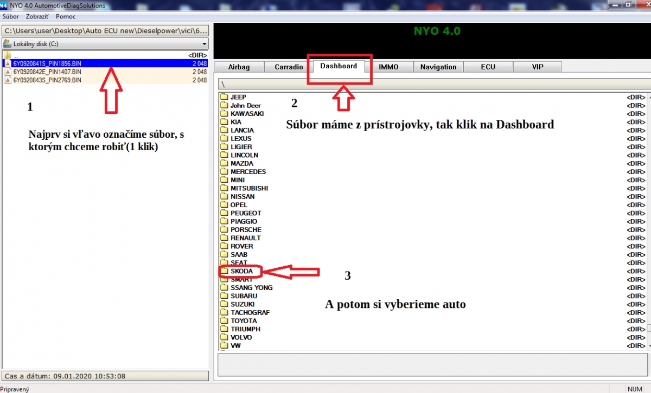Click the SSANG YONG folder icon
Viewport: 651px width, 393px height.
tap(224, 287)
